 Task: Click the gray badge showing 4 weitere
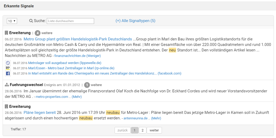(38, 33)
